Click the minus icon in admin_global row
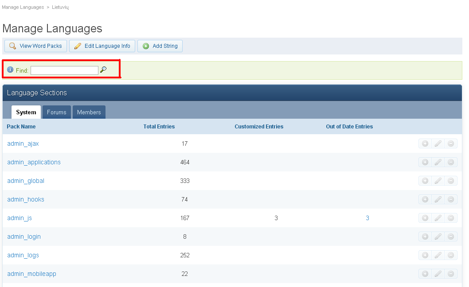Screen dimensions: 469x287 451,181
